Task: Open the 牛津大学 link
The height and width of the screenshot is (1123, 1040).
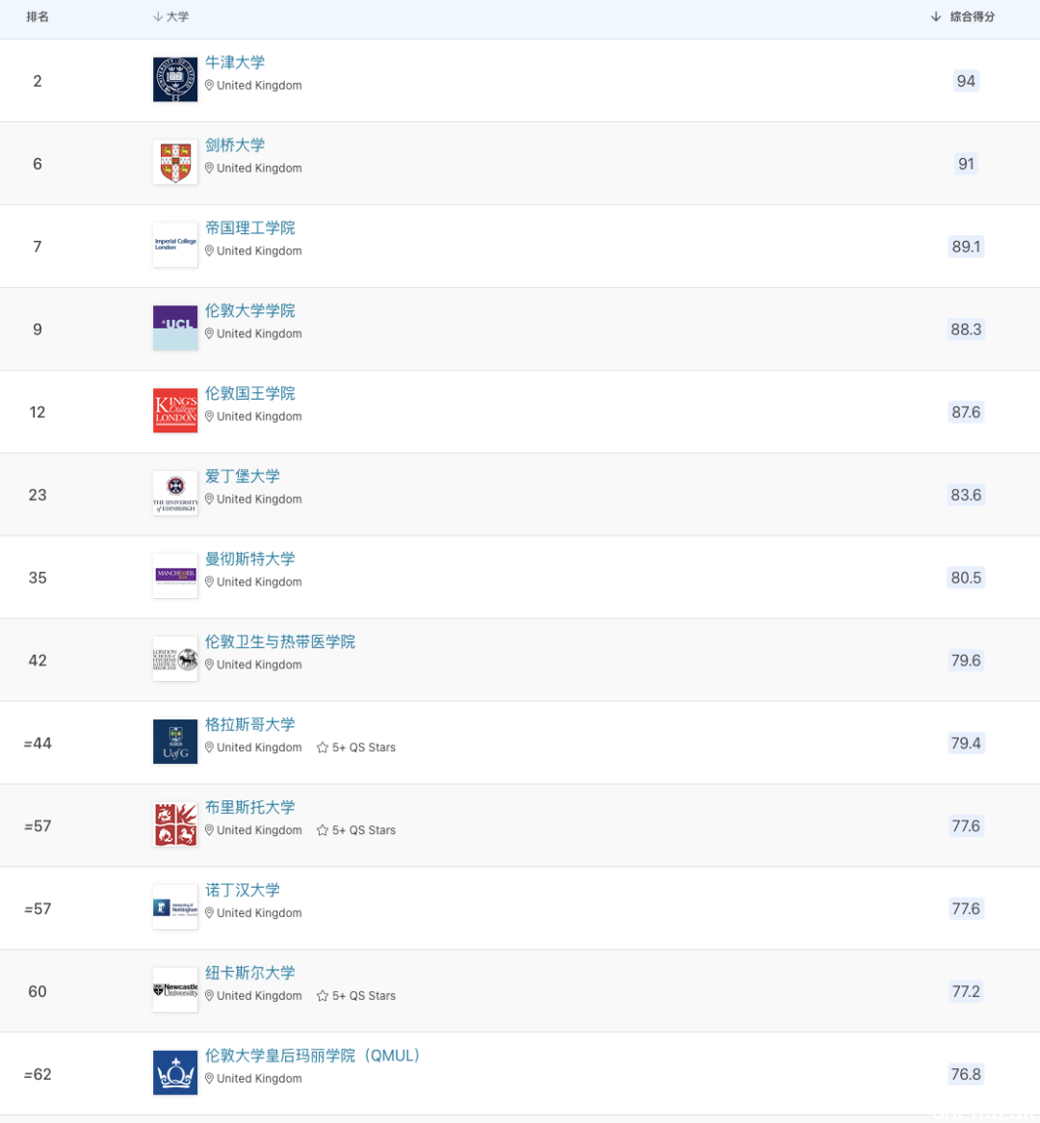Action: tap(235, 63)
